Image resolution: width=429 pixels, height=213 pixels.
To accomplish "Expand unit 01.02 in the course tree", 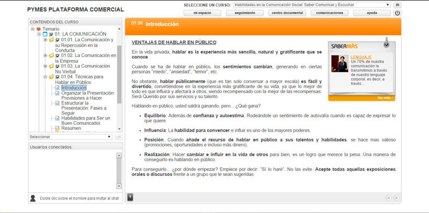I will tap(46, 56).
